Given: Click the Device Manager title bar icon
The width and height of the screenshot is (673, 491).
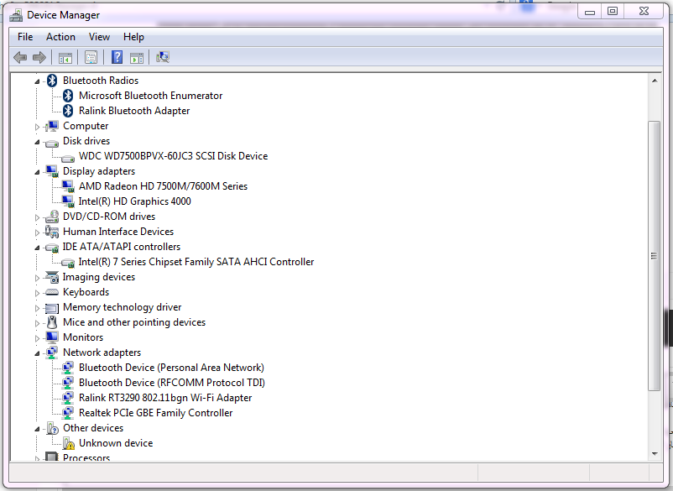Looking at the screenshot, I should tap(16, 15).
